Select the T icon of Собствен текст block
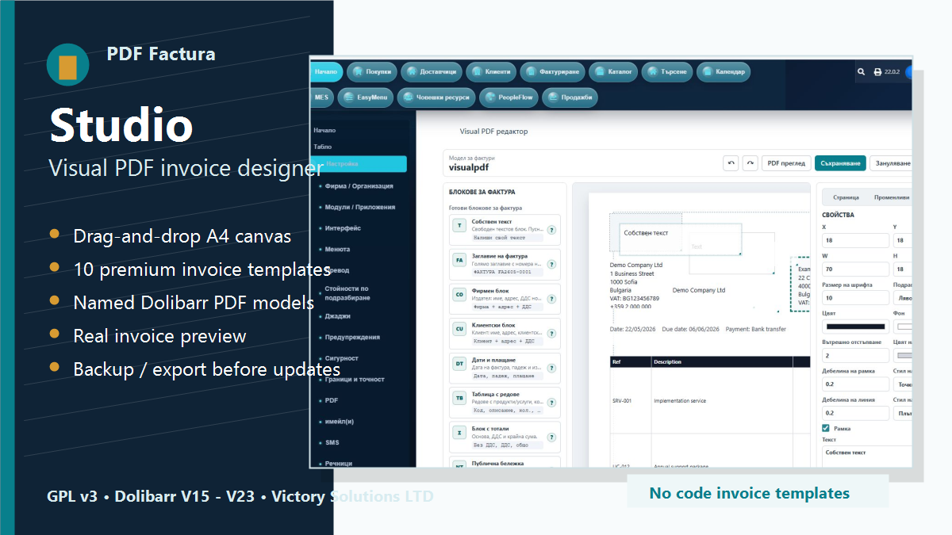The height and width of the screenshot is (535, 952). click(x=459, y=225)
